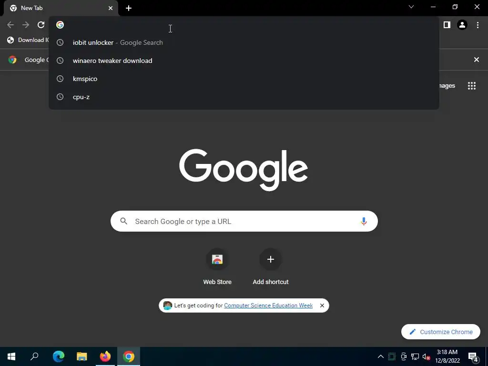Click Add shortcut tile

(x=271, y=267)
